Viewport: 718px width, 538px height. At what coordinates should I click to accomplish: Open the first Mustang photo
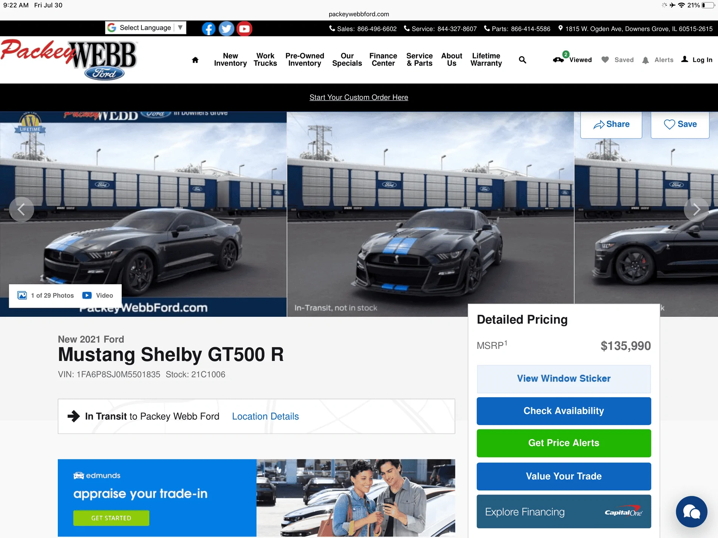coord(143,214)
